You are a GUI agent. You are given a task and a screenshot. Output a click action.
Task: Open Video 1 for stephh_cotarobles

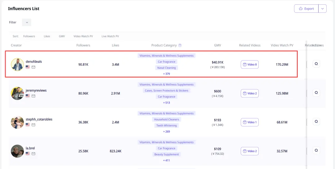[x=250, y=122]
